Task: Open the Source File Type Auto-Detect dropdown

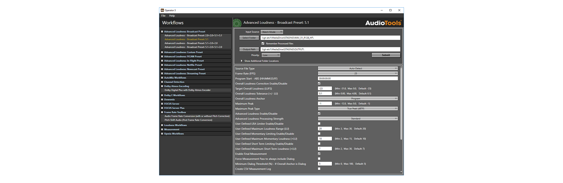Action: click(x=358, y=68)
